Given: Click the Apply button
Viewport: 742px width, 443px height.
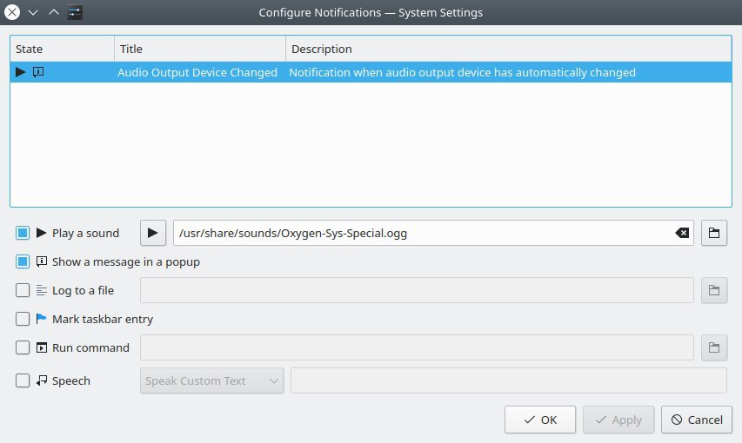Looking at the screenshot, I should click(x=618, y=420).
